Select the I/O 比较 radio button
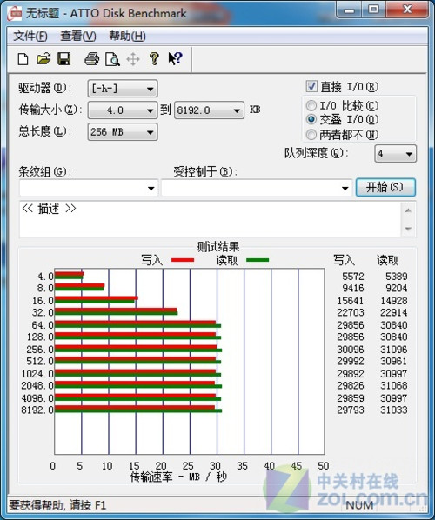This screenshot has width=435, height=520. tap(311, 106)
